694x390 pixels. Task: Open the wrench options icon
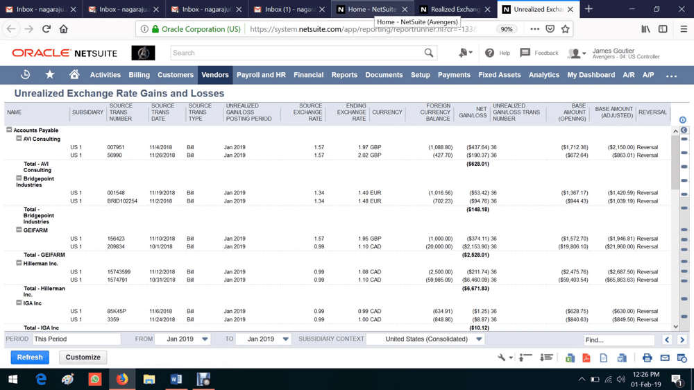coord(504,357)
